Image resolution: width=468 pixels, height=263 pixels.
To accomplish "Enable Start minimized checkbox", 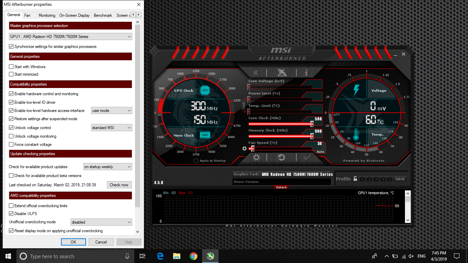I will 11,74.
